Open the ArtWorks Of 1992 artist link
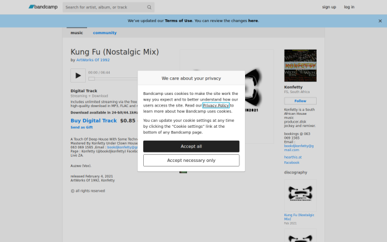 (93, 60)
